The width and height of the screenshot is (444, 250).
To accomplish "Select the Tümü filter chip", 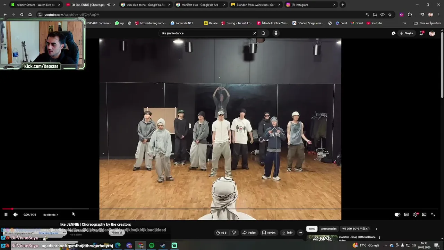I will click(x=312, y=229).
